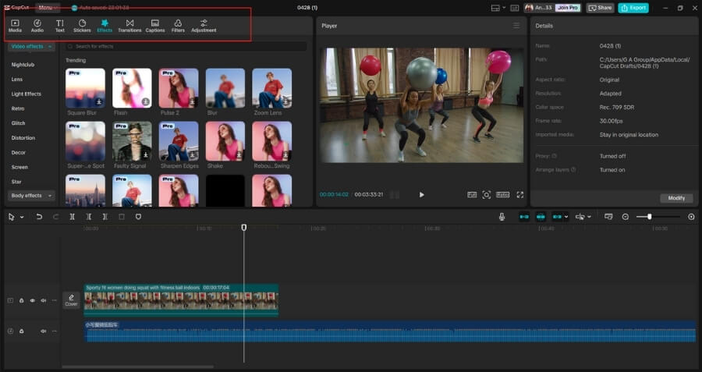Toggle clip linkage
702x372 pixels.
[557, 217]
